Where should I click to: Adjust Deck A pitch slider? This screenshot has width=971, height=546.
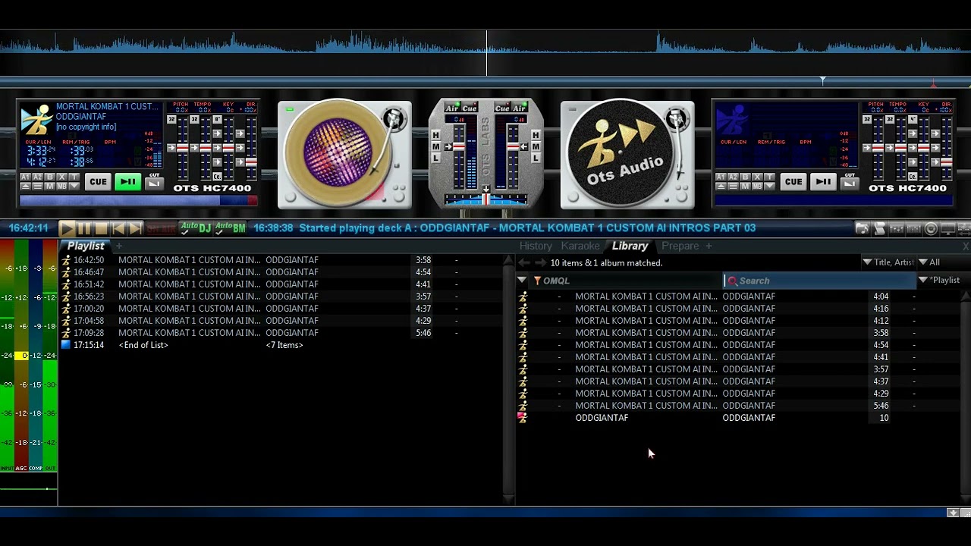[x=183, y=149]
